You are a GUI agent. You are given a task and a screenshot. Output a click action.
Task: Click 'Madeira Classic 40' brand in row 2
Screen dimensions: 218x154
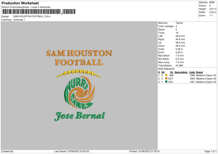click(x=206, y=79)
